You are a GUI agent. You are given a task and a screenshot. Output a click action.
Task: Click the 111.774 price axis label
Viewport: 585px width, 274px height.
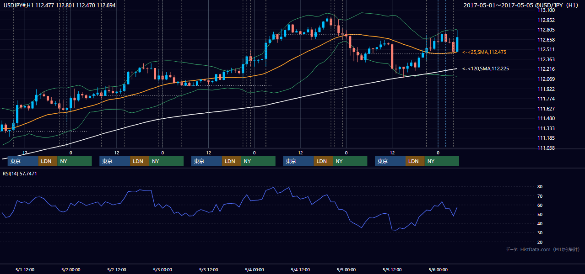pyautogui.click(x=547, y=99)
